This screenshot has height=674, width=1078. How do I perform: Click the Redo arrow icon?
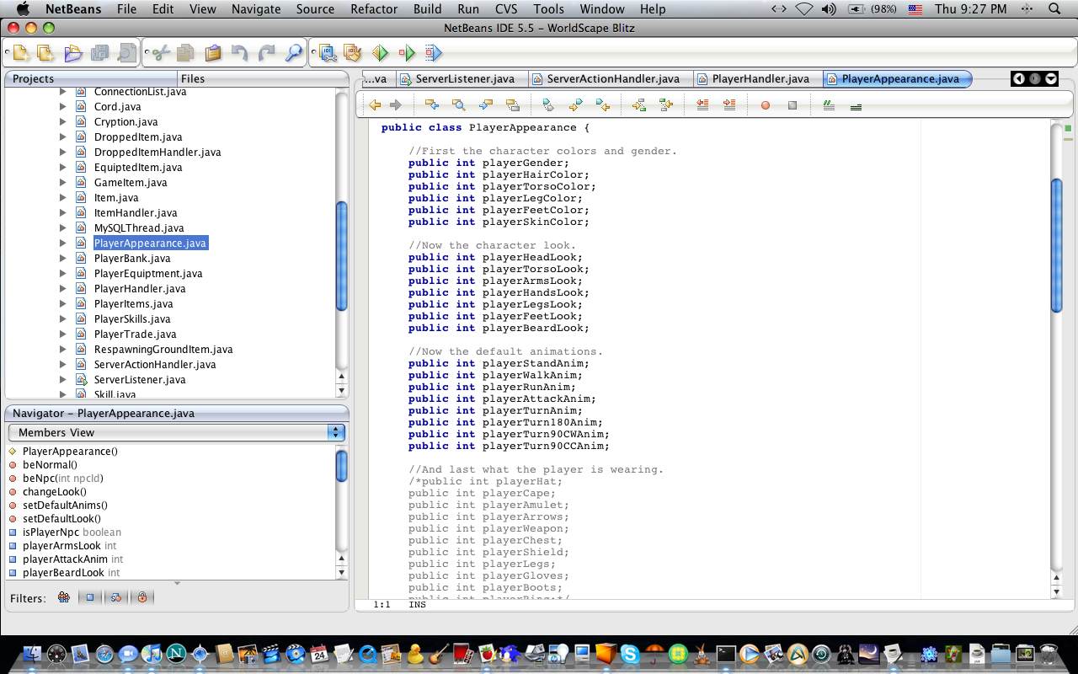coord(267,54)
